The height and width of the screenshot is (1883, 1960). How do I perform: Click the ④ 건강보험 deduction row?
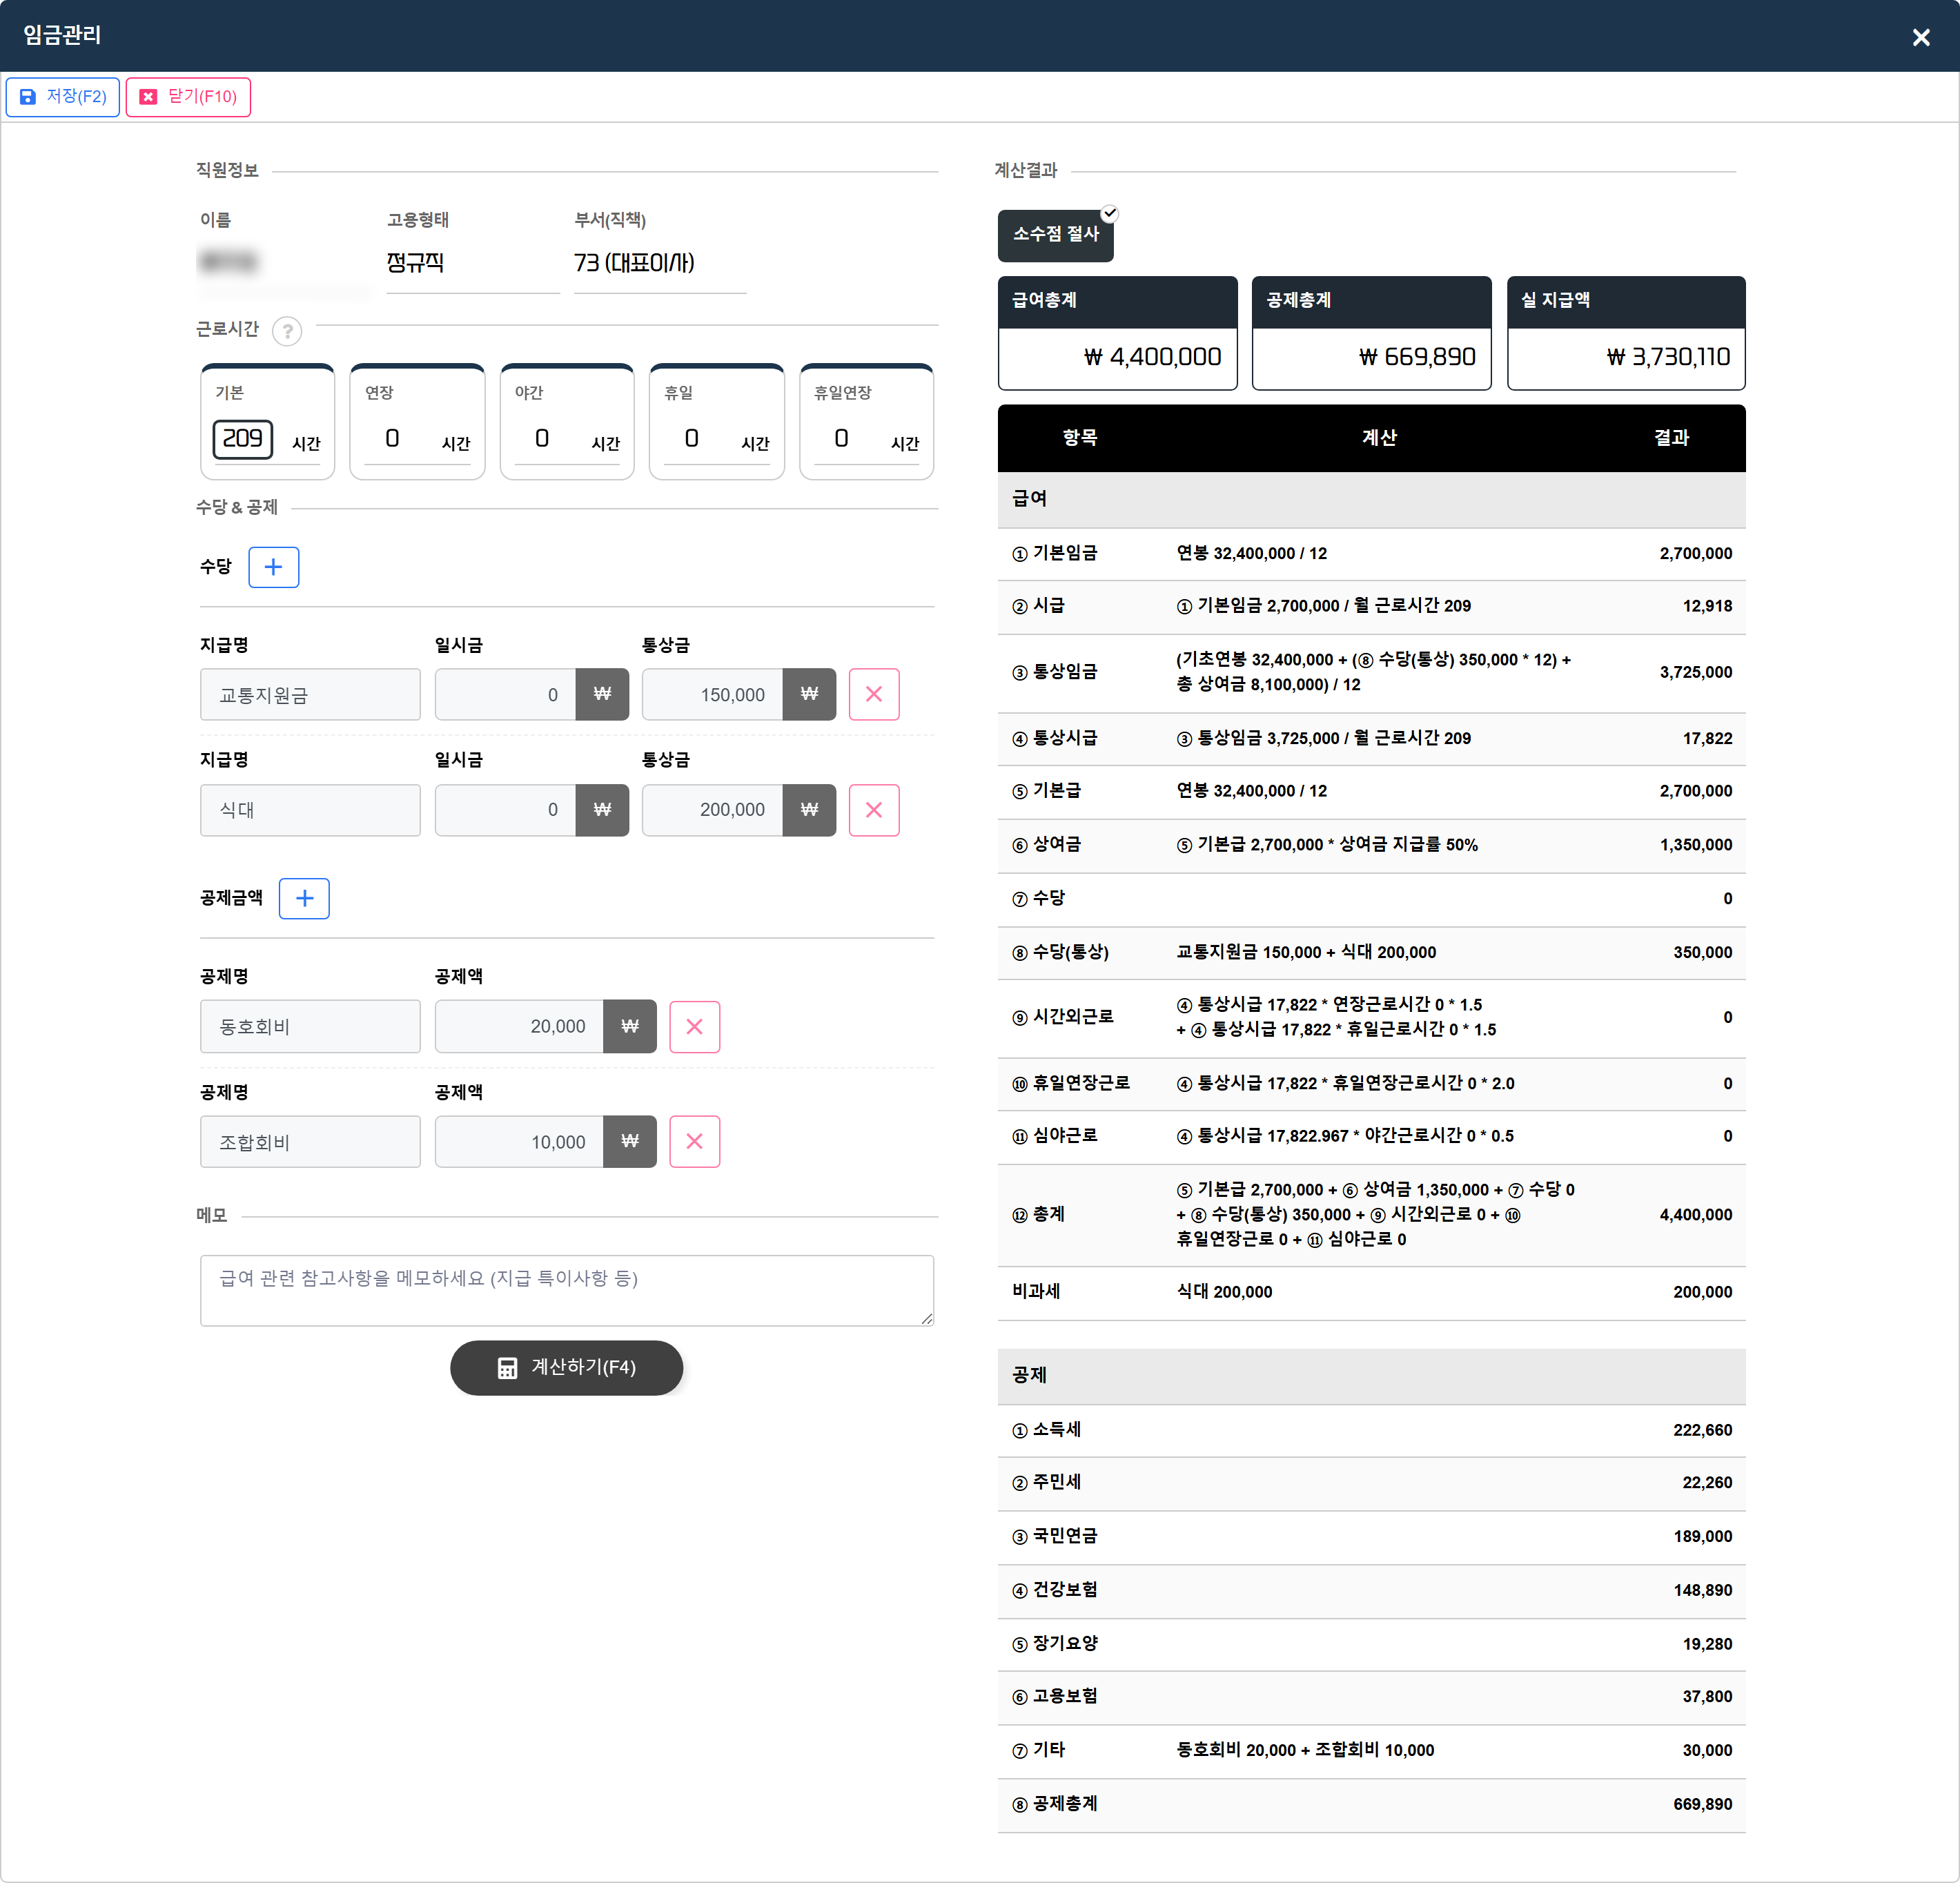[1371, 1591]
